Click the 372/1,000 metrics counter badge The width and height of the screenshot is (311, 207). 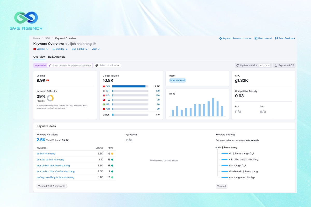[x=264, y=65]
